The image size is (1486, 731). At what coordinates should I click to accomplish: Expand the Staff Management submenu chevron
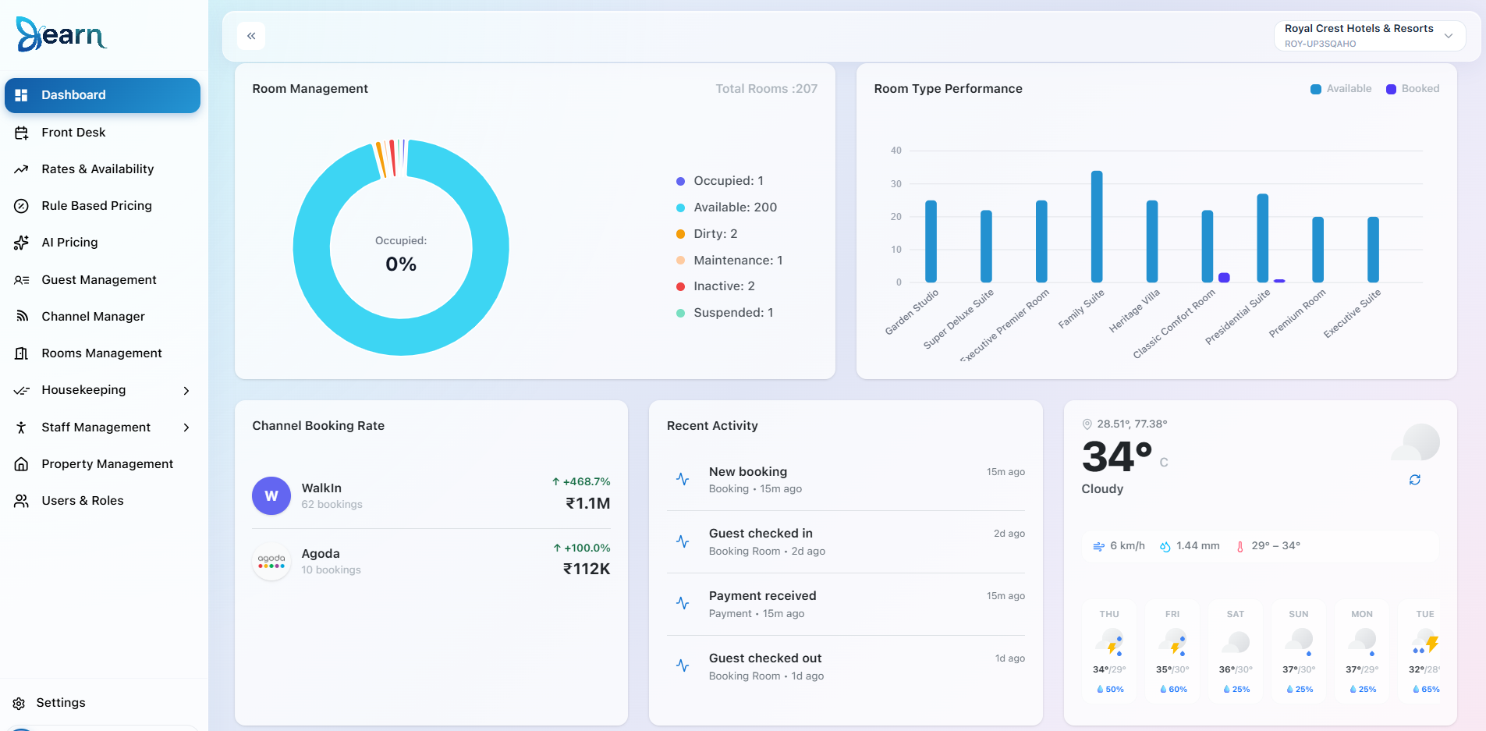[186, 428]
